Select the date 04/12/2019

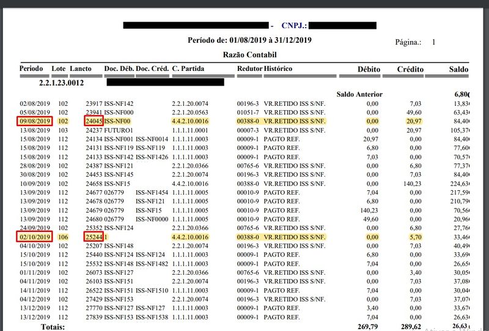(x=35, y=299)
